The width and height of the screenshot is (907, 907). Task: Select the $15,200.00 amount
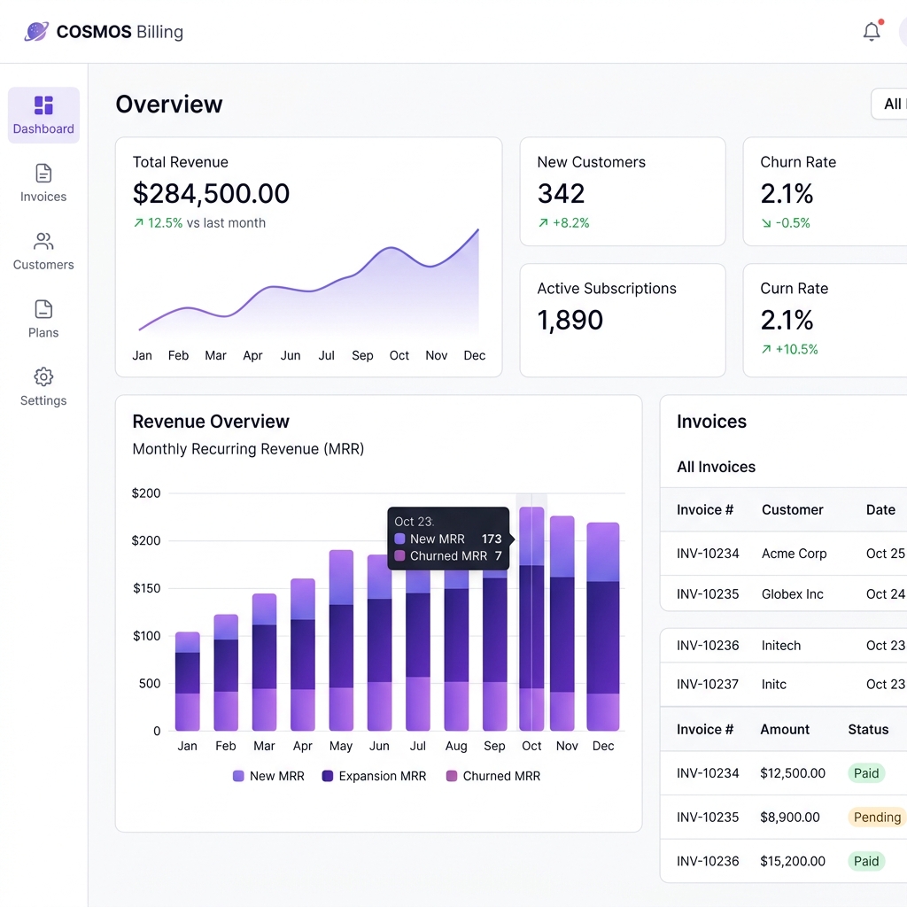793,861
